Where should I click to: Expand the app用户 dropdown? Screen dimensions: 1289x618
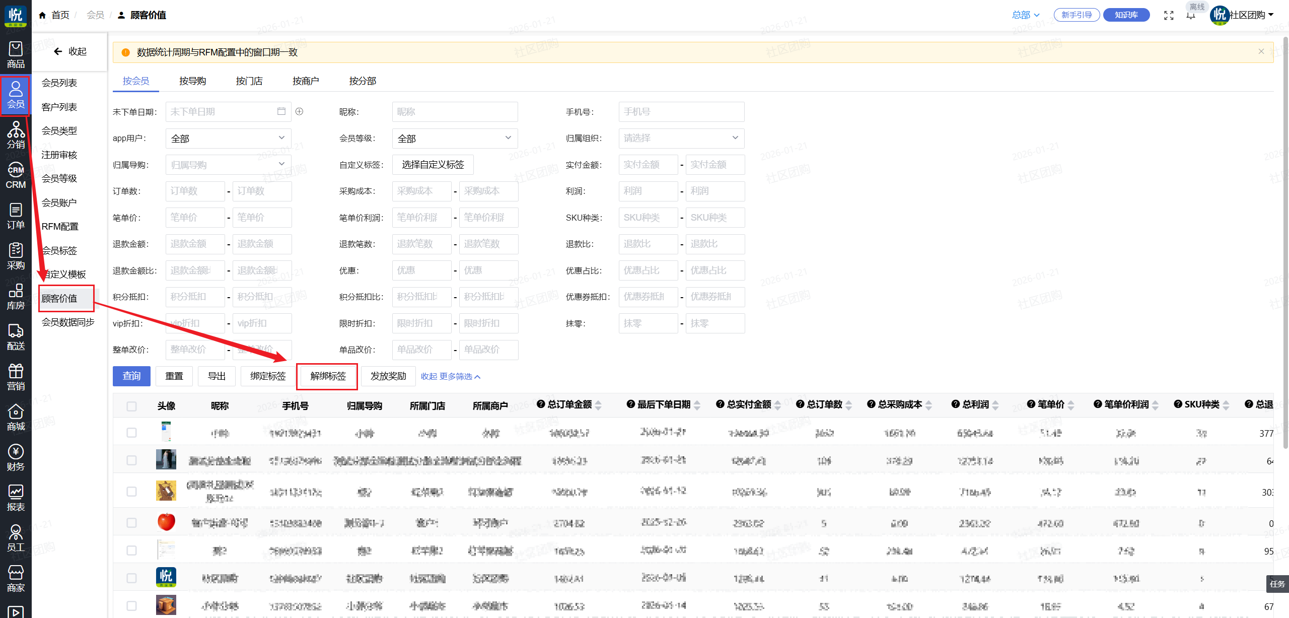click(x=228, y=138)
